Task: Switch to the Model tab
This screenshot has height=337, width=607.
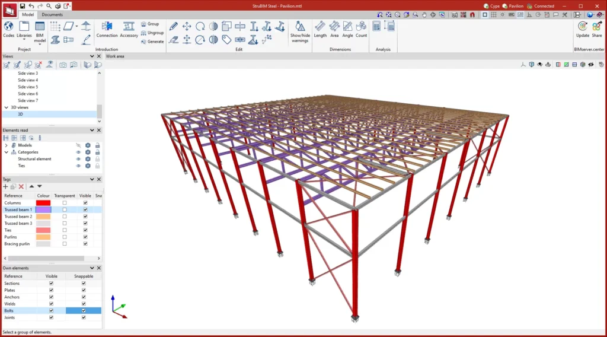Action: 27,14
